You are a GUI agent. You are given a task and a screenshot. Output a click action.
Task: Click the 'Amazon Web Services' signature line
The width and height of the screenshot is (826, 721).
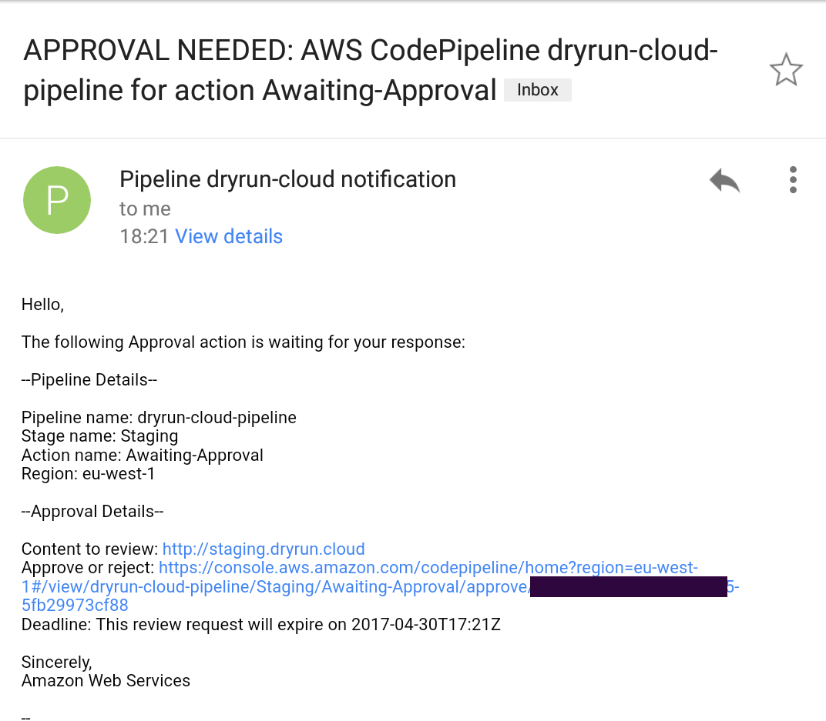click(106, 680)
